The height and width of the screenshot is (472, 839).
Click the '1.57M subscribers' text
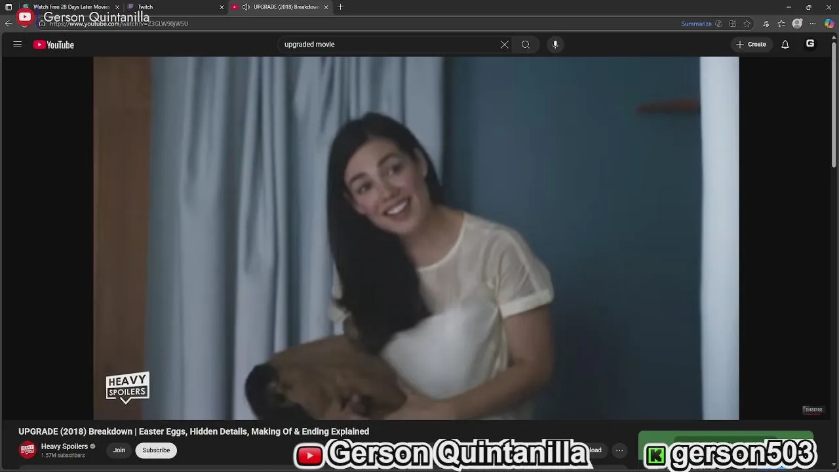(63, 456)
